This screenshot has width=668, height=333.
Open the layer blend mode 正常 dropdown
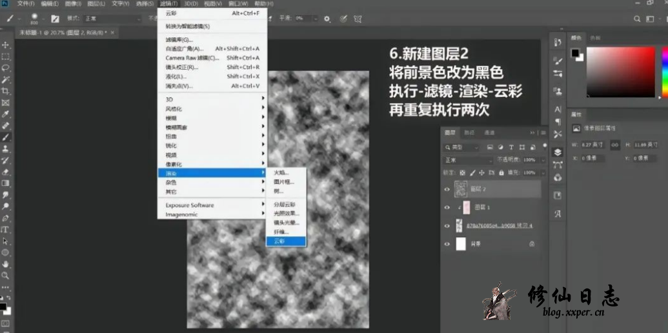pos(467,160)
